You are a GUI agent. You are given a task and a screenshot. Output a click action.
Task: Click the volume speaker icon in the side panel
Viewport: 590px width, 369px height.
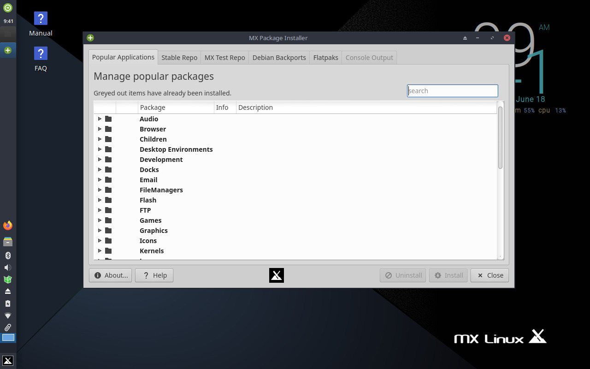(x=7, y=267)
